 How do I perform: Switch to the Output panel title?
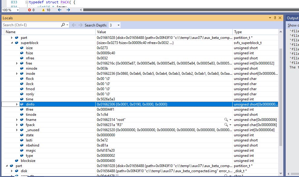click(293, 18)
